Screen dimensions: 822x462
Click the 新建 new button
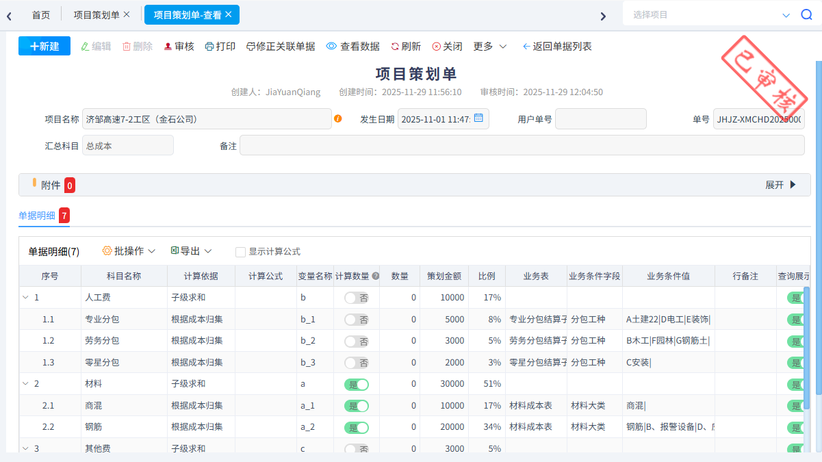click(44, 46)
